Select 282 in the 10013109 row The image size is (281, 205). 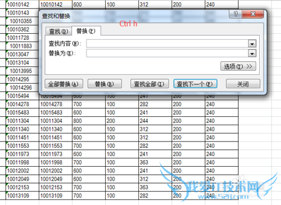point(155,195)
